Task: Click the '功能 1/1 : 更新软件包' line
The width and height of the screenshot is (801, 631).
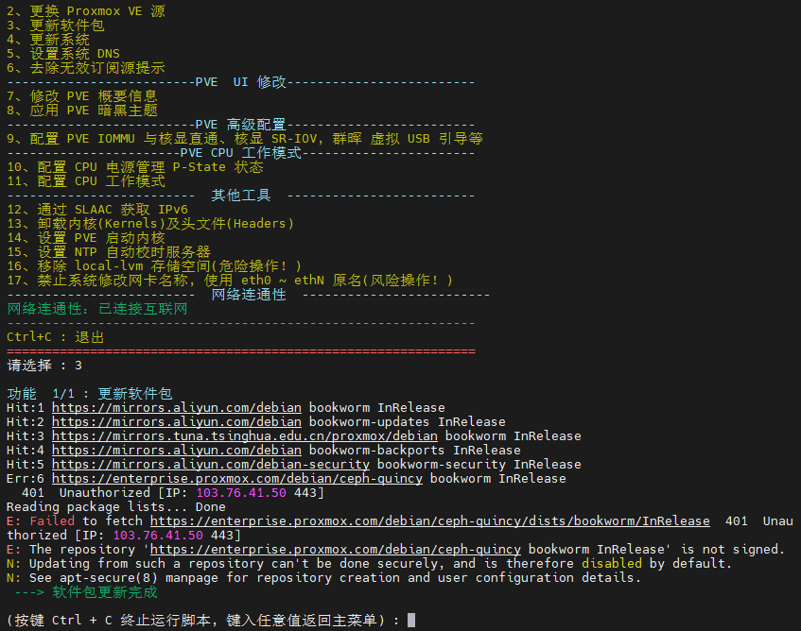Action: click(x=90, y=394)
